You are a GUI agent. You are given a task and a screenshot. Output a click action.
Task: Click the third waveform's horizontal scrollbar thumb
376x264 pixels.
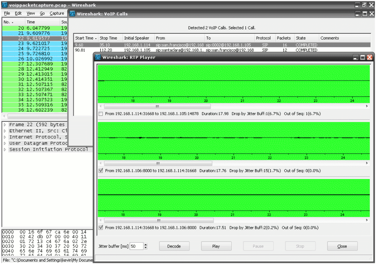point(159,220)
